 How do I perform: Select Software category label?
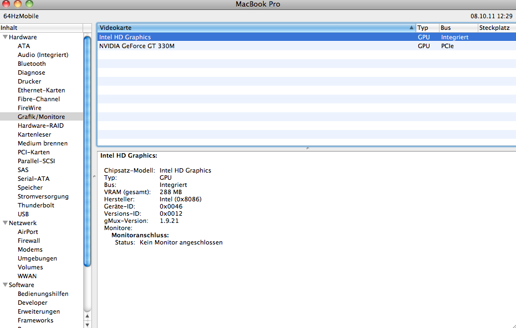point(22,285)
